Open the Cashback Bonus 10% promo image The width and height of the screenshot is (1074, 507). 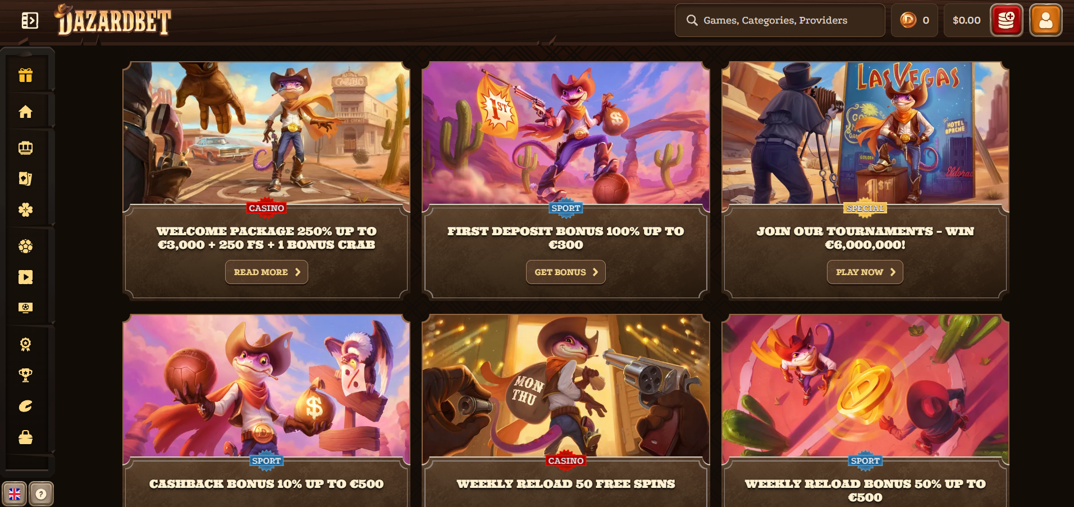[267, 386]
